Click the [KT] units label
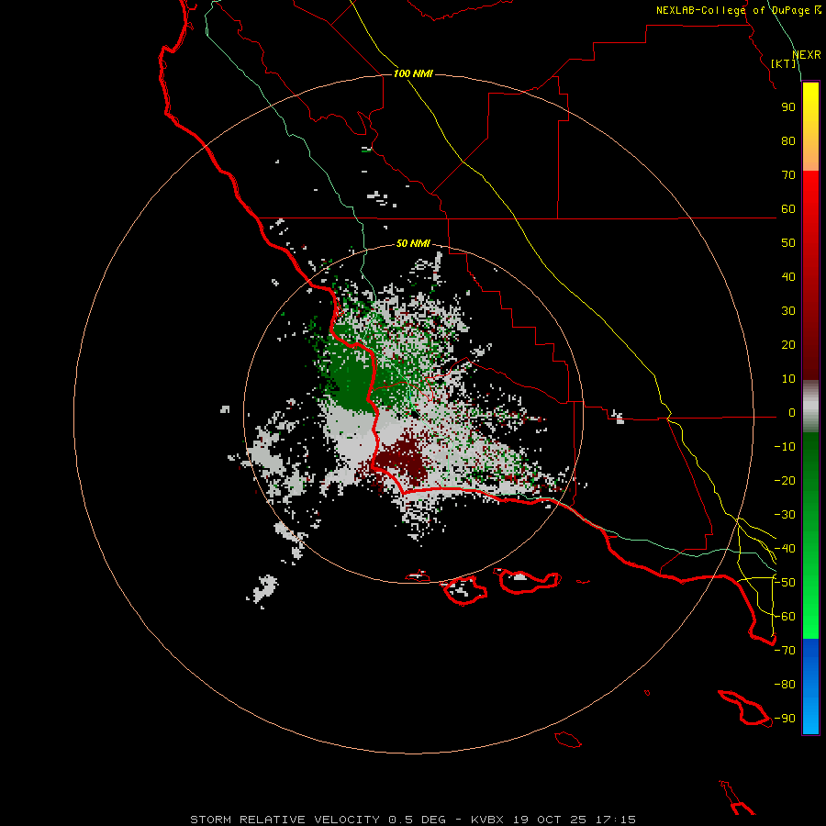This screenshot has width=826, height=826. (x=784, y=63)
